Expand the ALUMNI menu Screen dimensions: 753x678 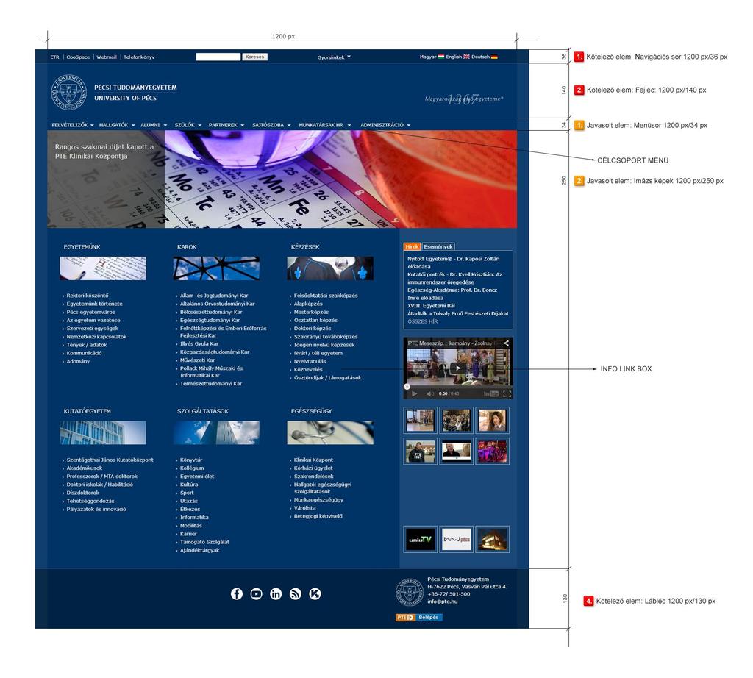tap(154, 125)
